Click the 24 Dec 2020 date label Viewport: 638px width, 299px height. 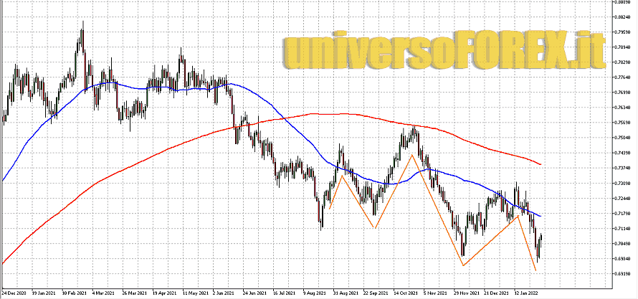click(15, 293)
